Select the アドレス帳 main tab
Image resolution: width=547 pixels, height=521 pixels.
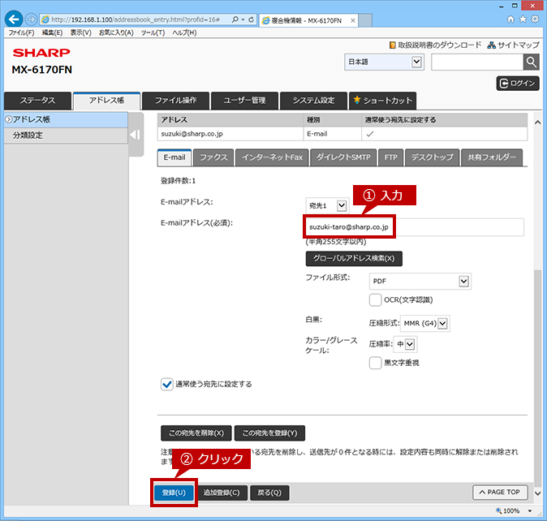pyautogui.click(x=107, y=101)
